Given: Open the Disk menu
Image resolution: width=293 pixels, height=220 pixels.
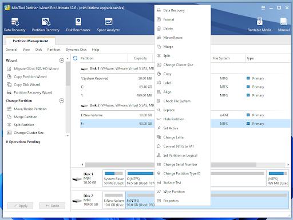Looking at the screenshot, I should click(x=38, y=50).
